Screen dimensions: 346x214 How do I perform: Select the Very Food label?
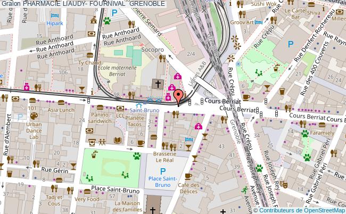point(87,199)
